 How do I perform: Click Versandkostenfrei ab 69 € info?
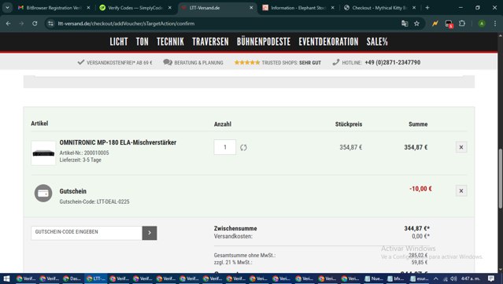[115, 62]
